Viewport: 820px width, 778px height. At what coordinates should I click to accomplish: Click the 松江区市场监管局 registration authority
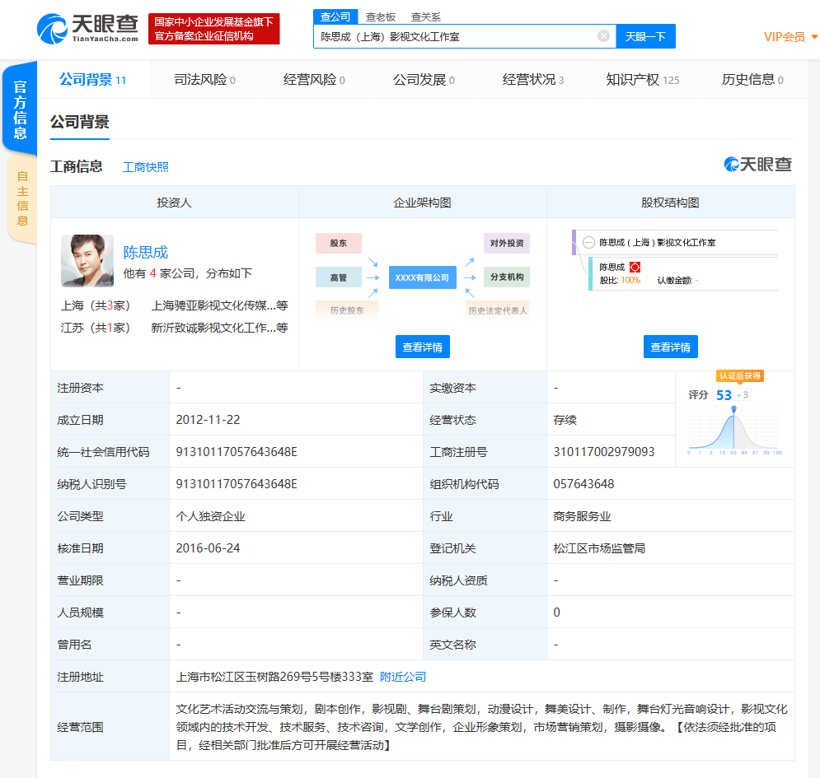coord(599,548)
